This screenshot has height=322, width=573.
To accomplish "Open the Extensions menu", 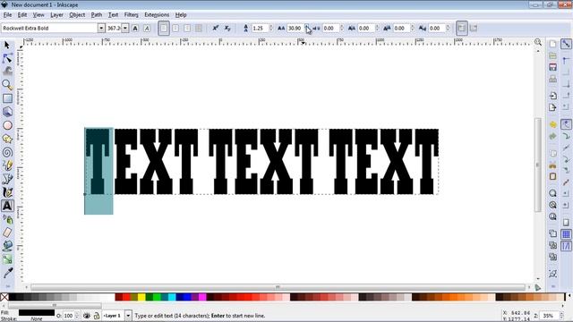I will tap(157, 15).
